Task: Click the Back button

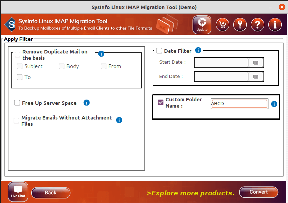Action: pos(51,193)
